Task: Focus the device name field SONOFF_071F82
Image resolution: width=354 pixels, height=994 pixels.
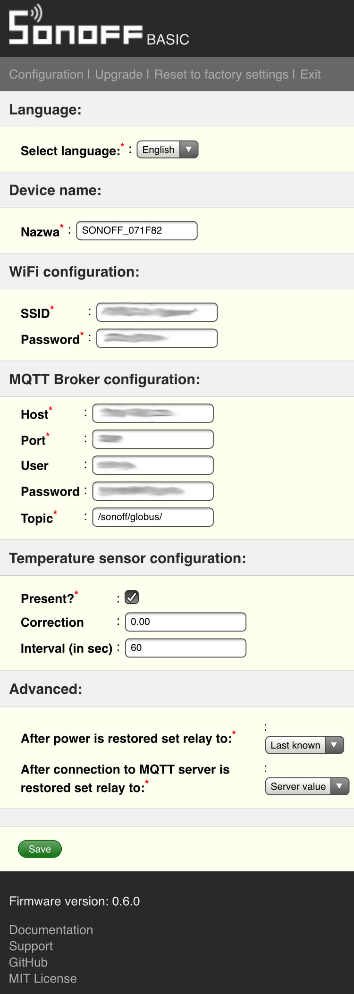Action: tap(137, 230)
